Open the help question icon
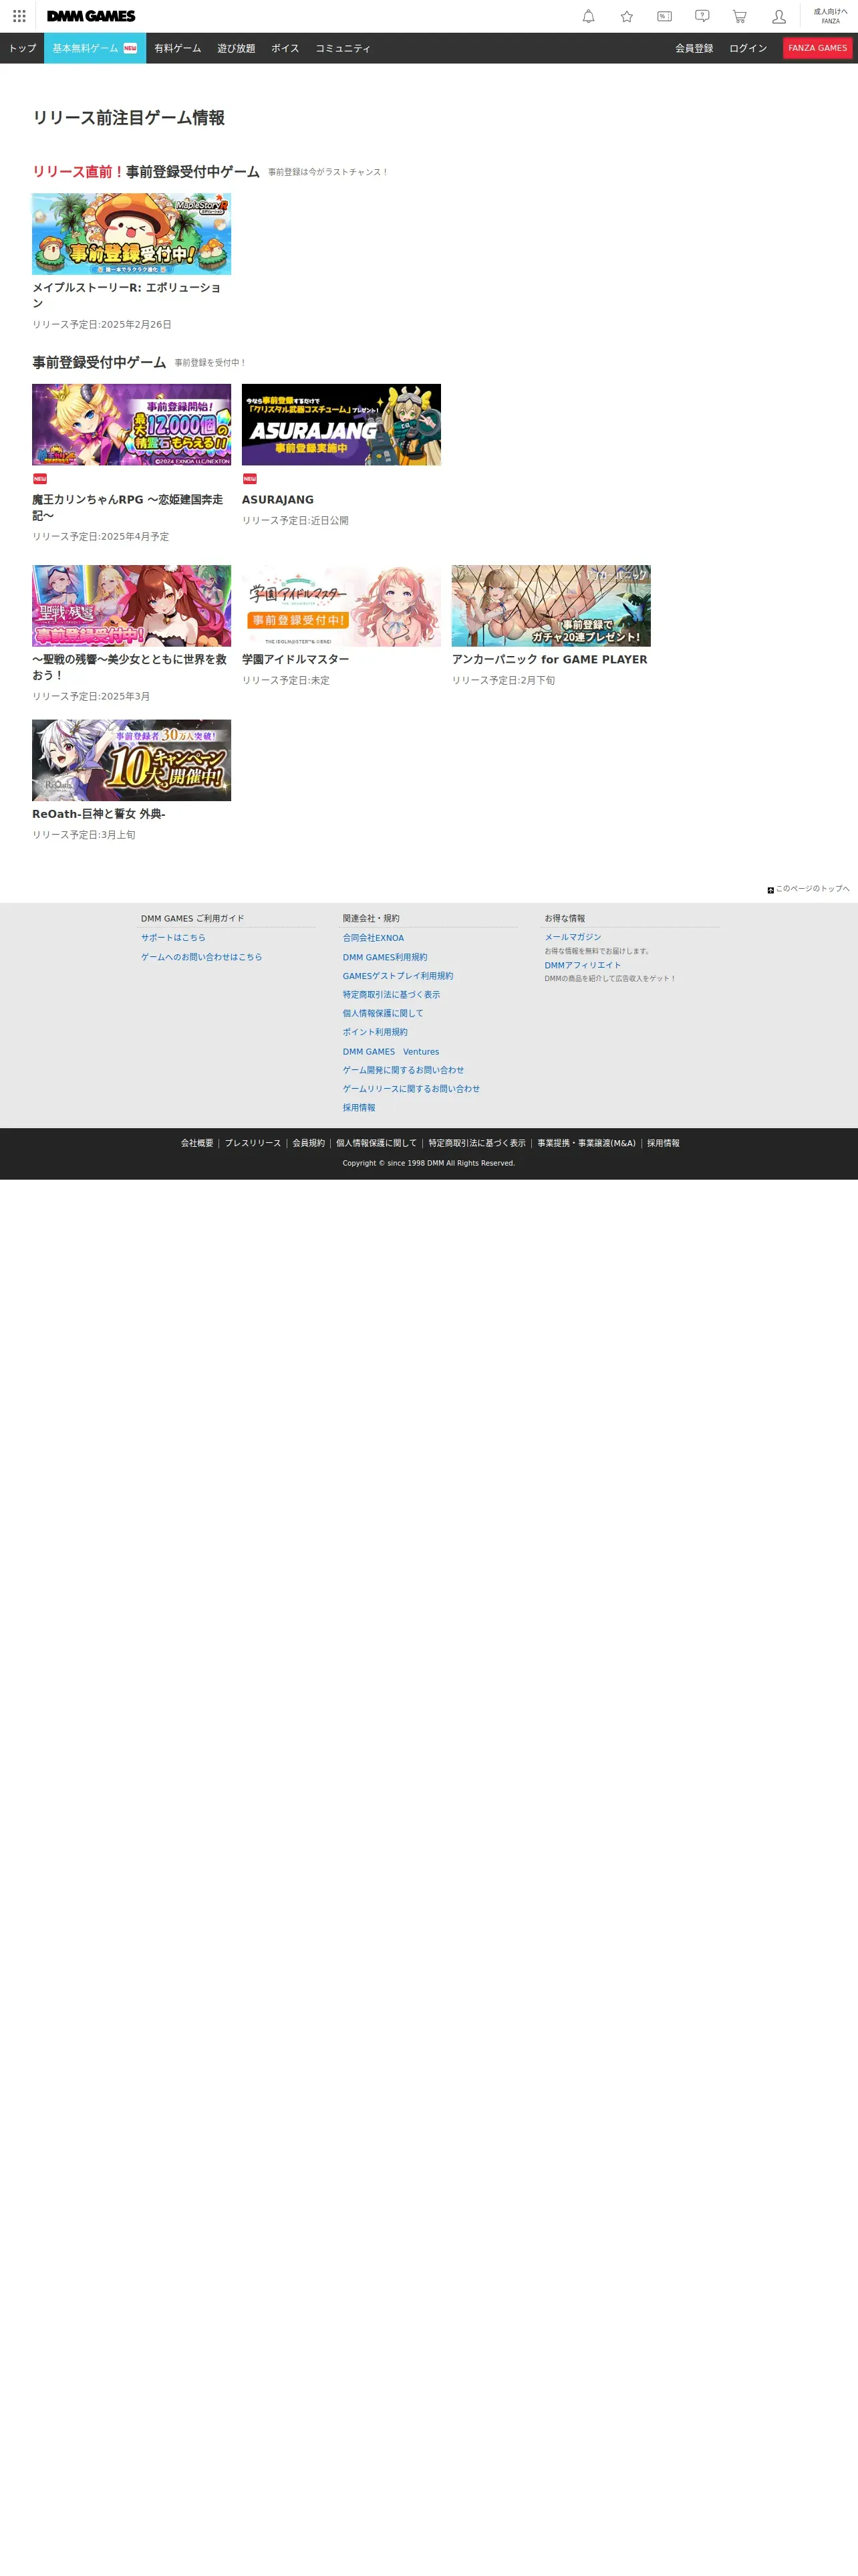This screenshot has height=2576, width=858. pyautogui.click(x=702, y=16)
